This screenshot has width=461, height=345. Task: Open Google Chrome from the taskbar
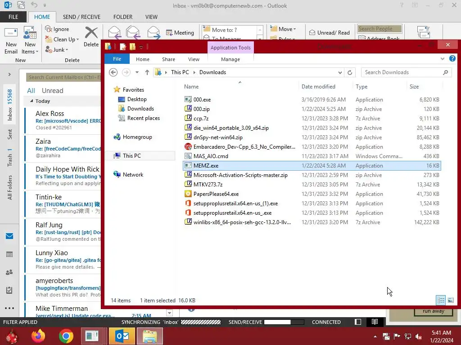tap(66, 336)
